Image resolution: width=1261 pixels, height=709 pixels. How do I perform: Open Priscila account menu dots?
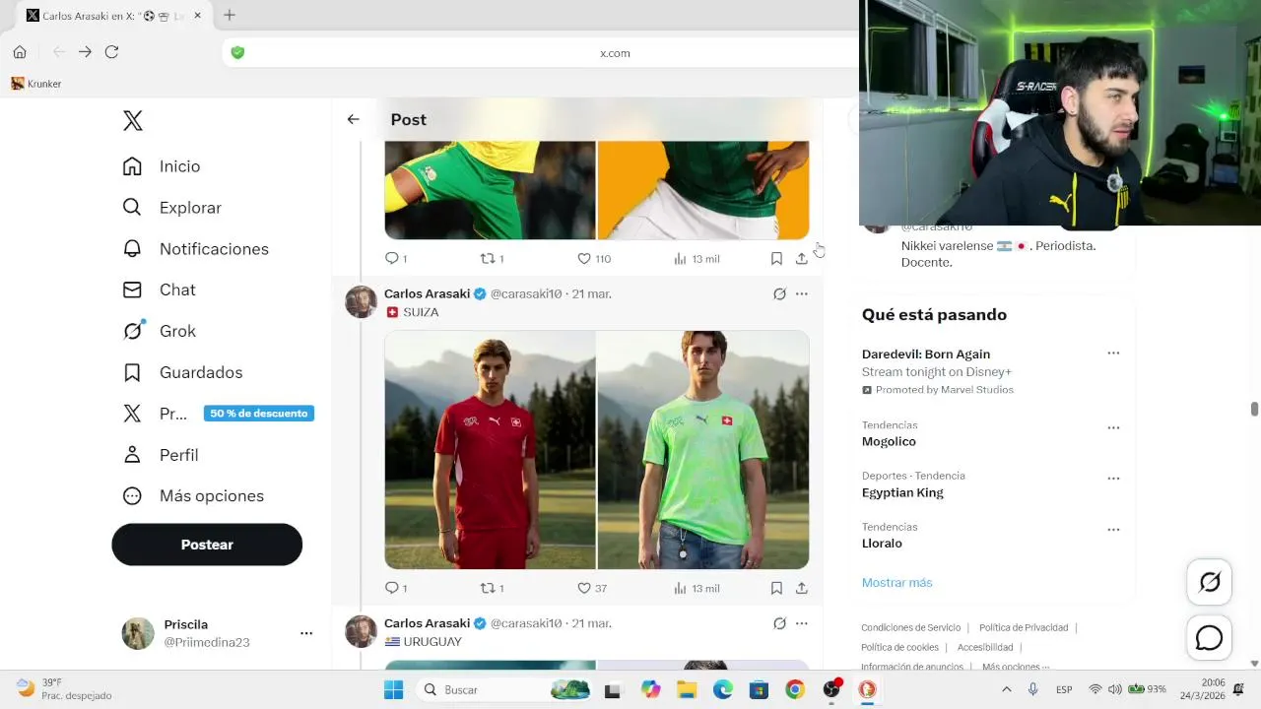tap(306, 633)
